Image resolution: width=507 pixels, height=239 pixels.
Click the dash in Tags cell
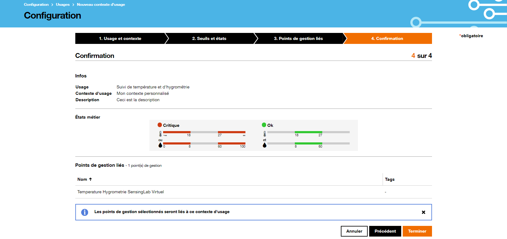click(386, 192)
